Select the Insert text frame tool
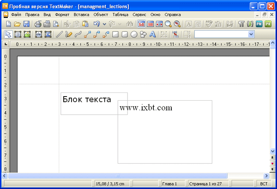 pyautogui.click(x=18, y=34)
